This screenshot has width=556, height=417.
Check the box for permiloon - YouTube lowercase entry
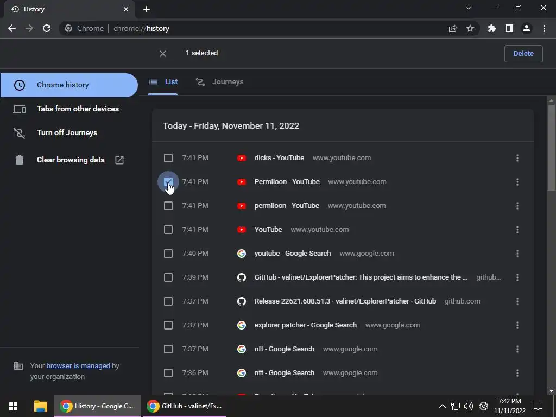pos(168,206)
